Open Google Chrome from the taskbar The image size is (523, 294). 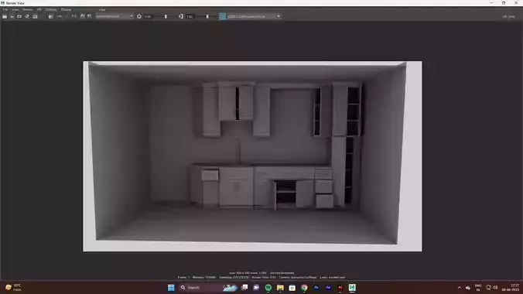point(304,287)
